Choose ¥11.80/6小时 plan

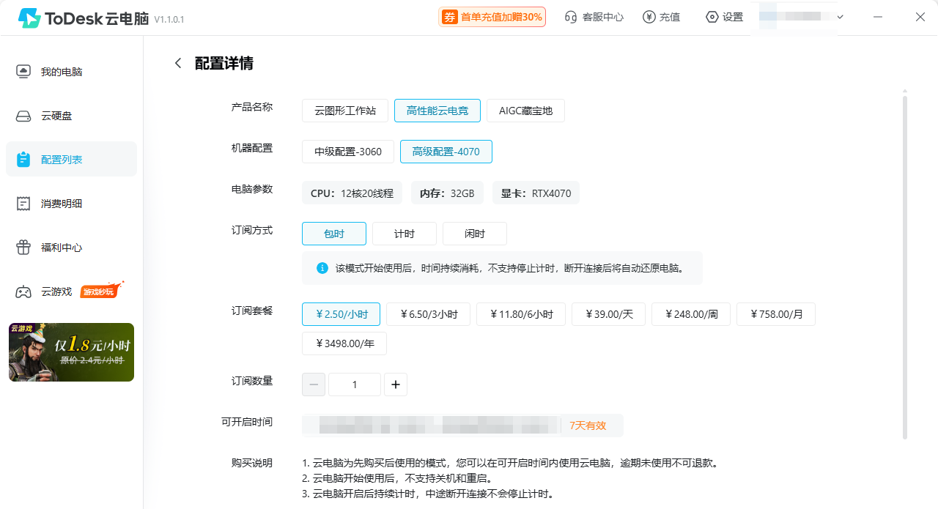[x=521, y=314]
